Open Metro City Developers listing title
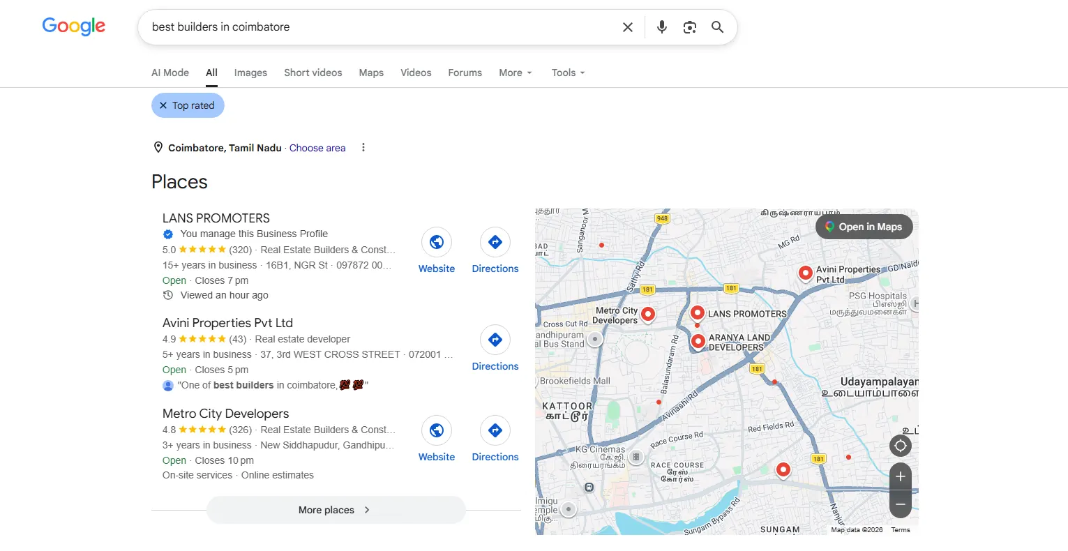The width and height of the screenshot is (1068, 551). (x=225, y=414)
